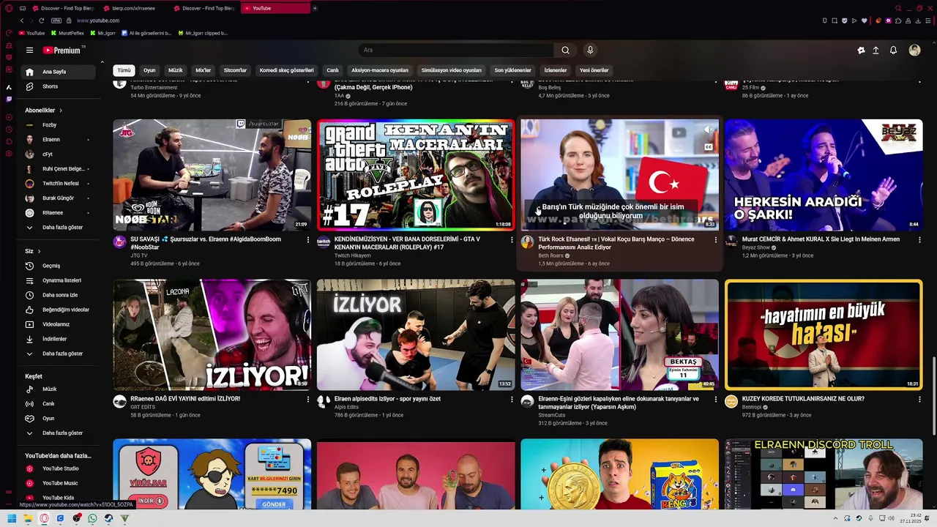
Task: Open SU SAVAŞI Şuursuzlar vs Elraenn thumbnail
Action: pyautogui.click(x=212, y=175)
